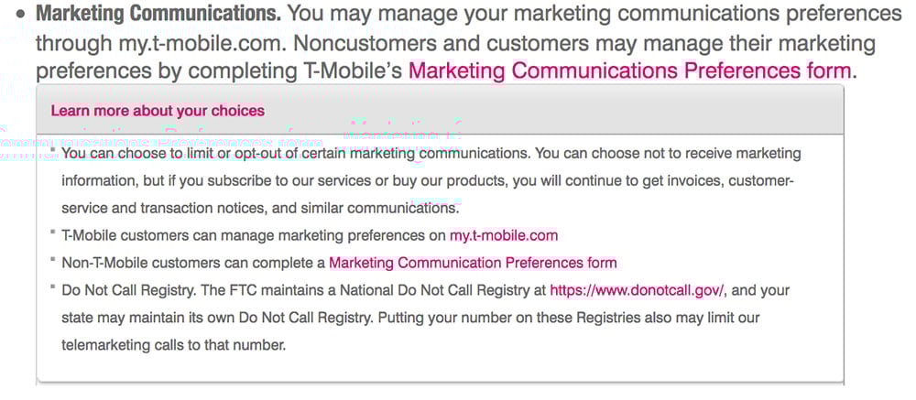Screen dimensions: 916x400
Task: Click the square bullet before T-Mobile customers
Action: tap(52, 232)
